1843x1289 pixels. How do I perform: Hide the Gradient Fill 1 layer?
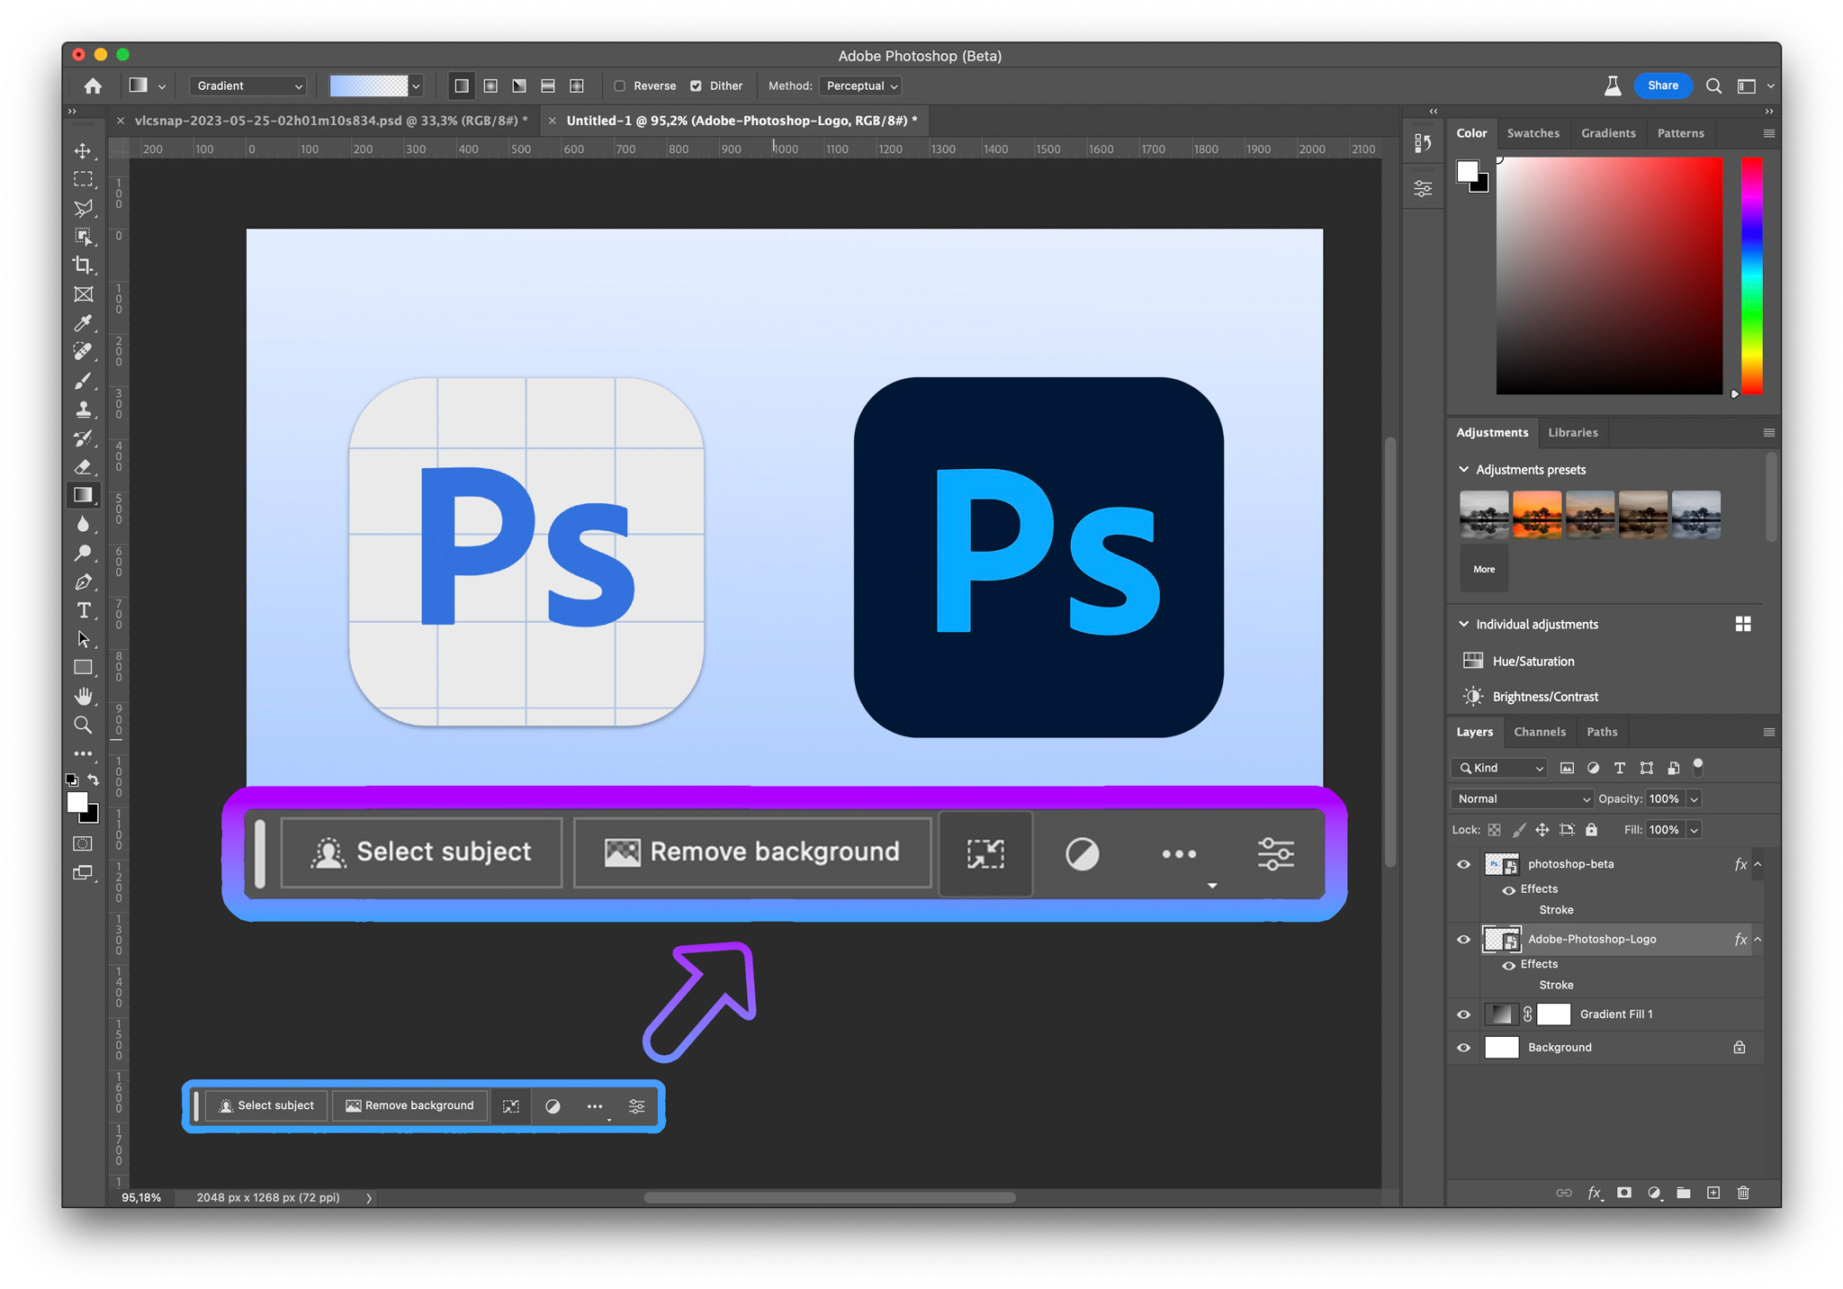tap(1463, 1014)
